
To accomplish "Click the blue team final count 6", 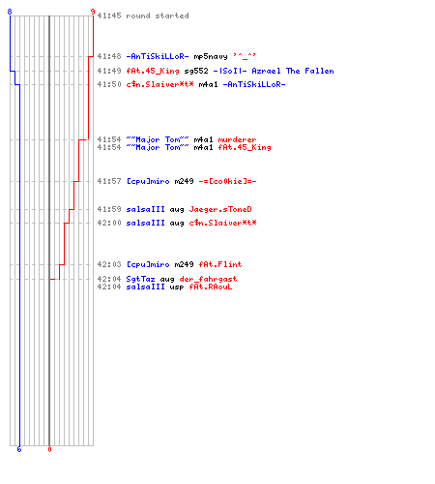I will point(19,449).
